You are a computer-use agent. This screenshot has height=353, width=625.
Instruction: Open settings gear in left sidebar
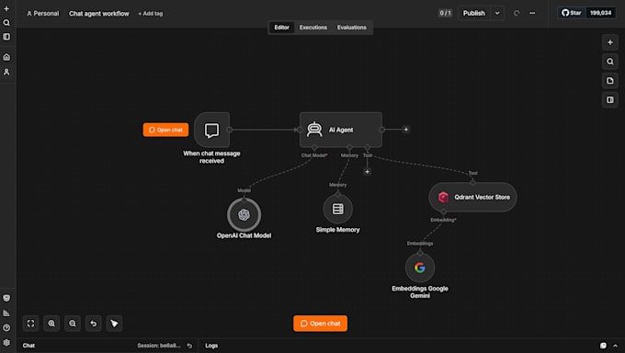tap(6, 342)
